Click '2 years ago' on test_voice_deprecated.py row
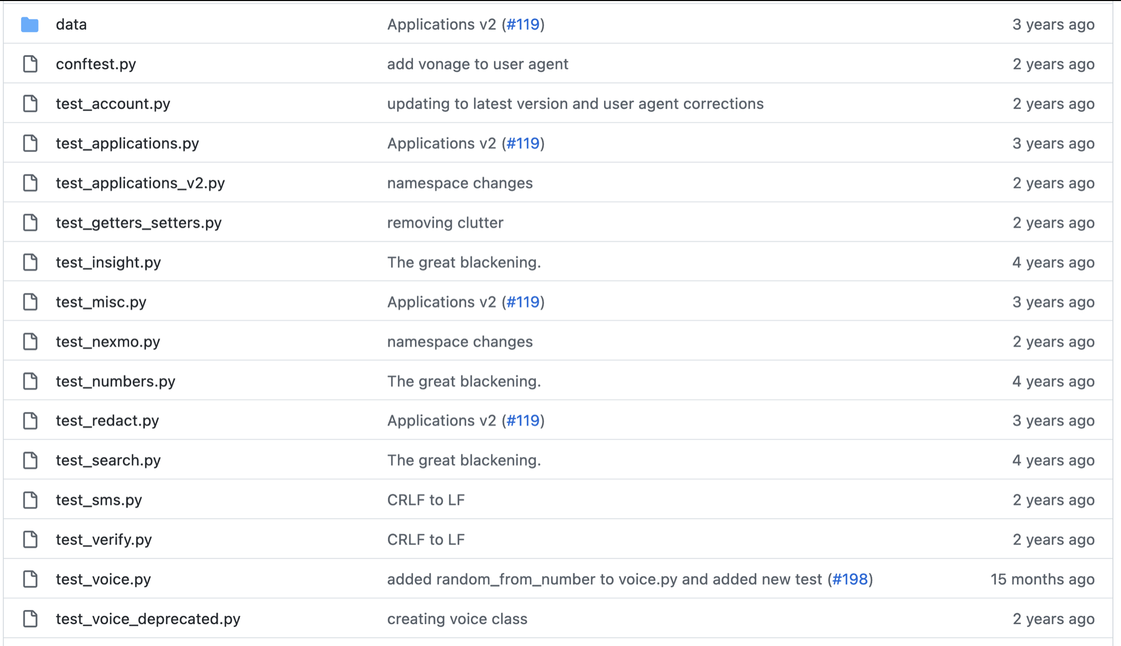This screenshot has height=646, width=1121. click(1053, 619)
